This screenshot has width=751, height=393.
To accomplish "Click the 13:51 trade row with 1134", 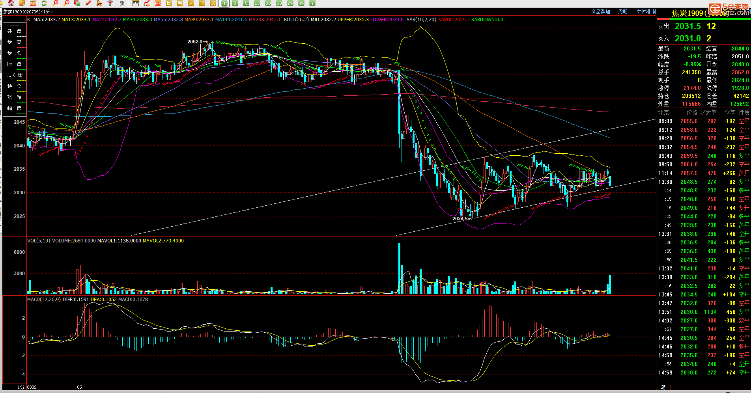I will click(x=704, y=312).
